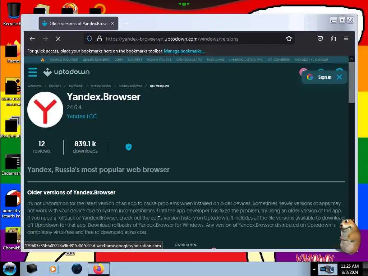Click the Older versions of Yandex.Browser heading
Image resolution: width=368 pixels, height=276 pixels.
(x=72, y=193)
